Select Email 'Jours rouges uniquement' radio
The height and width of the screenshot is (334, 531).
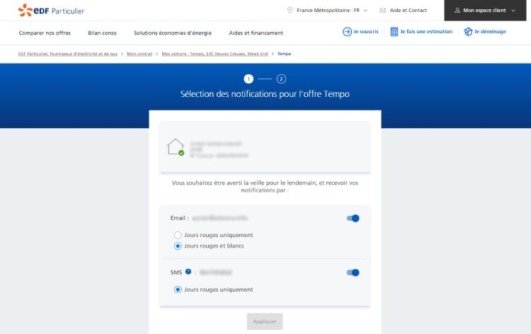178,235
